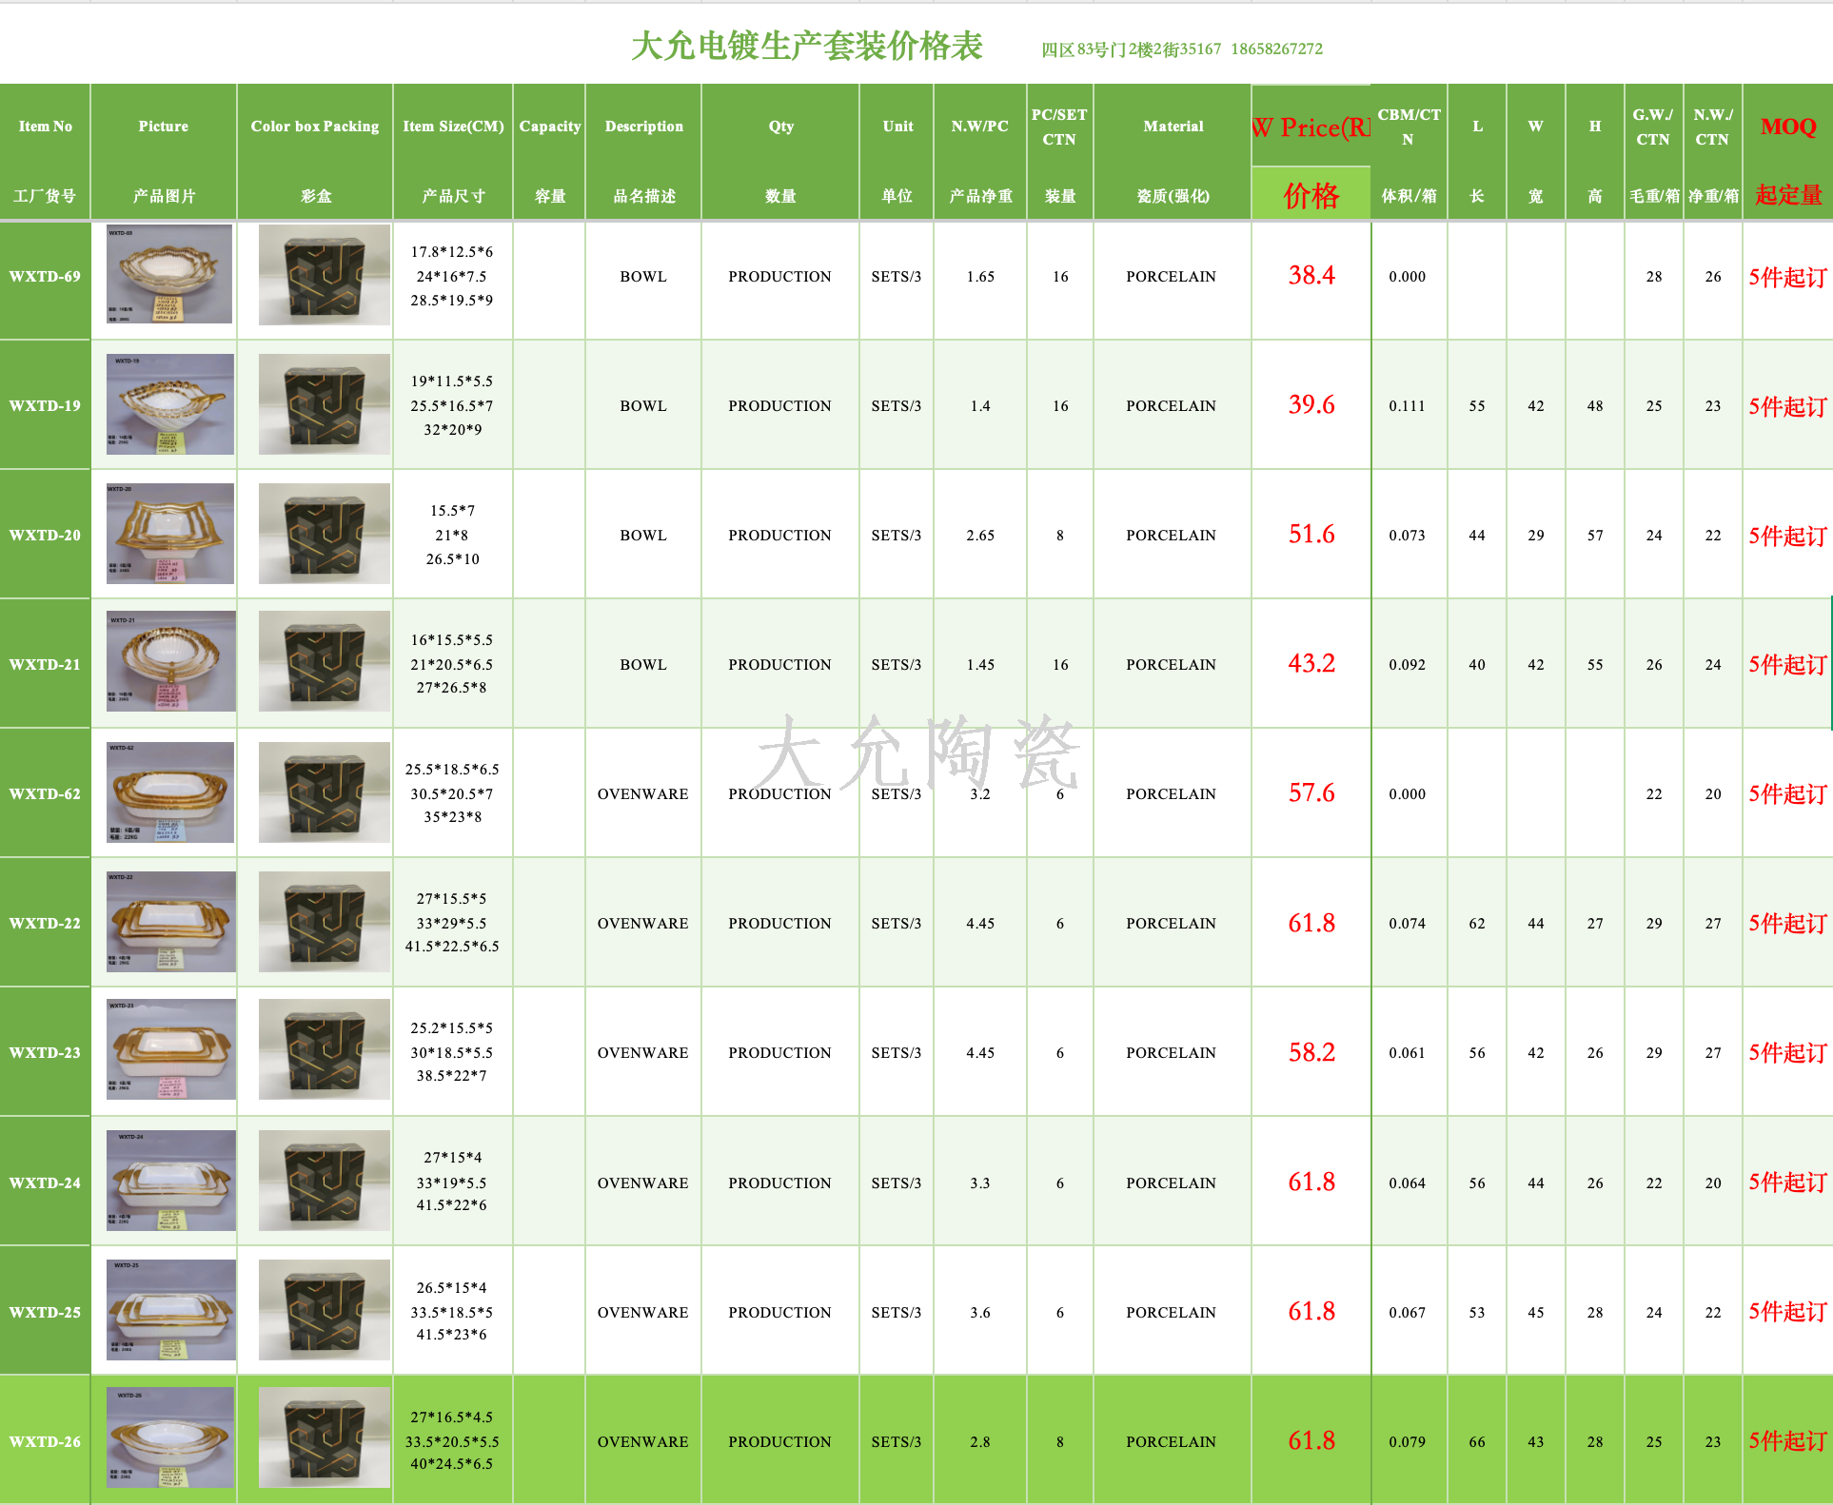Select the Item No header cell
The height and width of the screenshot is (1505, 1833).
[x=45, y=127]
